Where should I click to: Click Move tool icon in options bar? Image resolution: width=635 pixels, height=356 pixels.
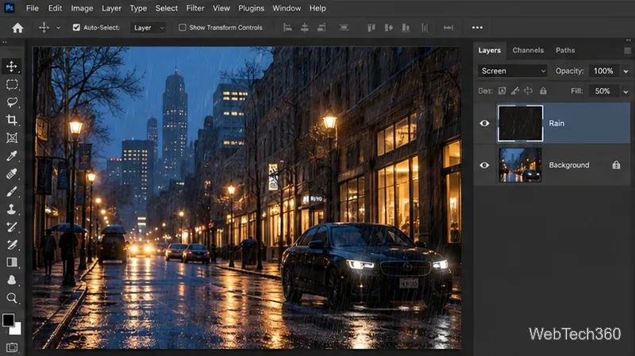coord(44,28)
